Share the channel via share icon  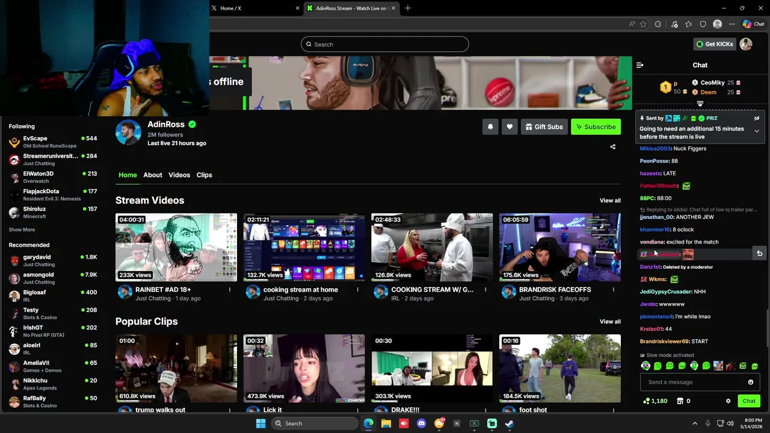click(x=613, y=147)
